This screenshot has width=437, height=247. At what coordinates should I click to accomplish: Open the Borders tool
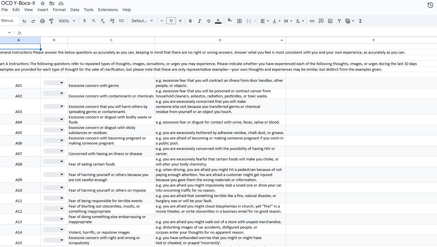[239, 21]
